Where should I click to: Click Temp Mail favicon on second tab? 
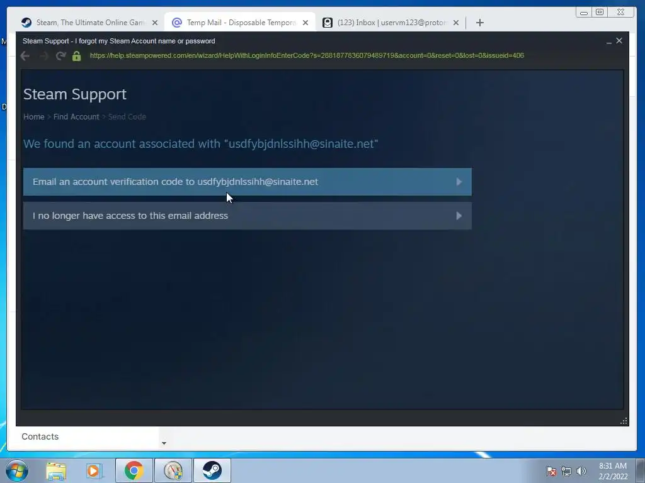tap(177, 23)
